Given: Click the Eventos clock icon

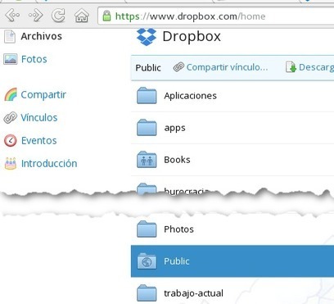Looking at the screenshot, I should 11,141.
